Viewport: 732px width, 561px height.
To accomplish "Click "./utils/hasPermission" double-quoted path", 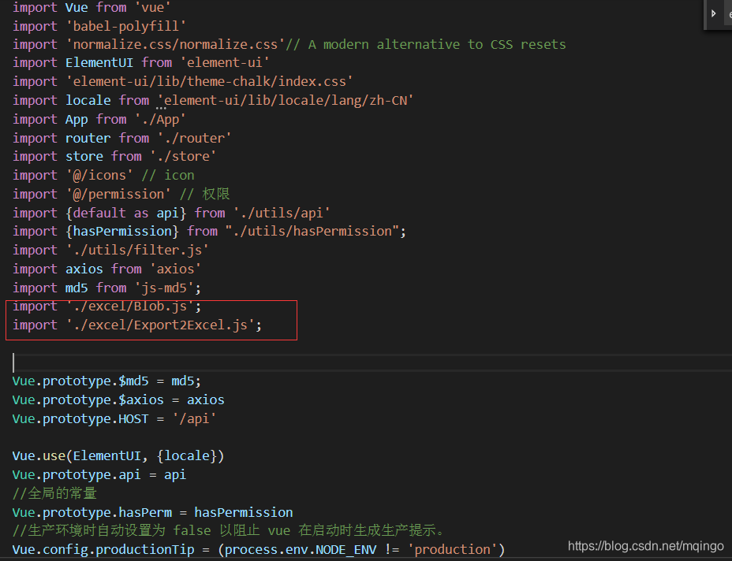I will point(312,232).
